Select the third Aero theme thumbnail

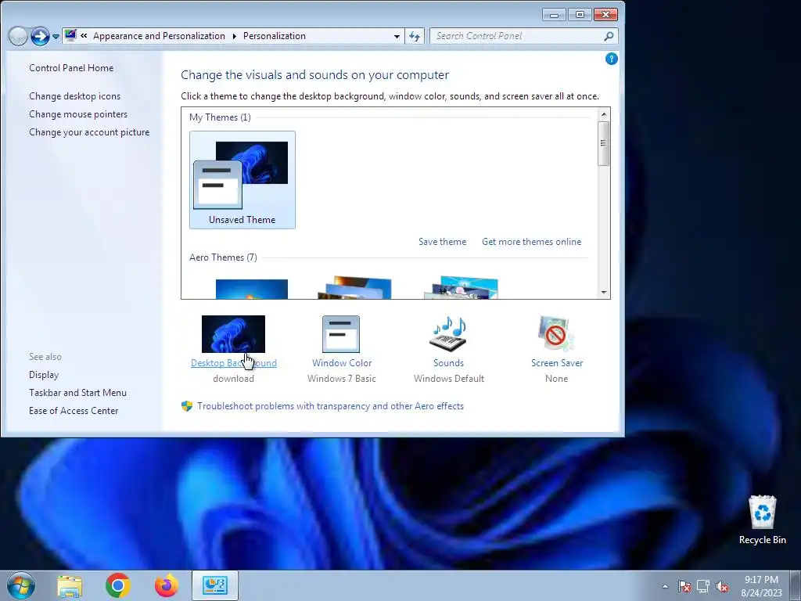pyautogui.click(x=461, y=288)
